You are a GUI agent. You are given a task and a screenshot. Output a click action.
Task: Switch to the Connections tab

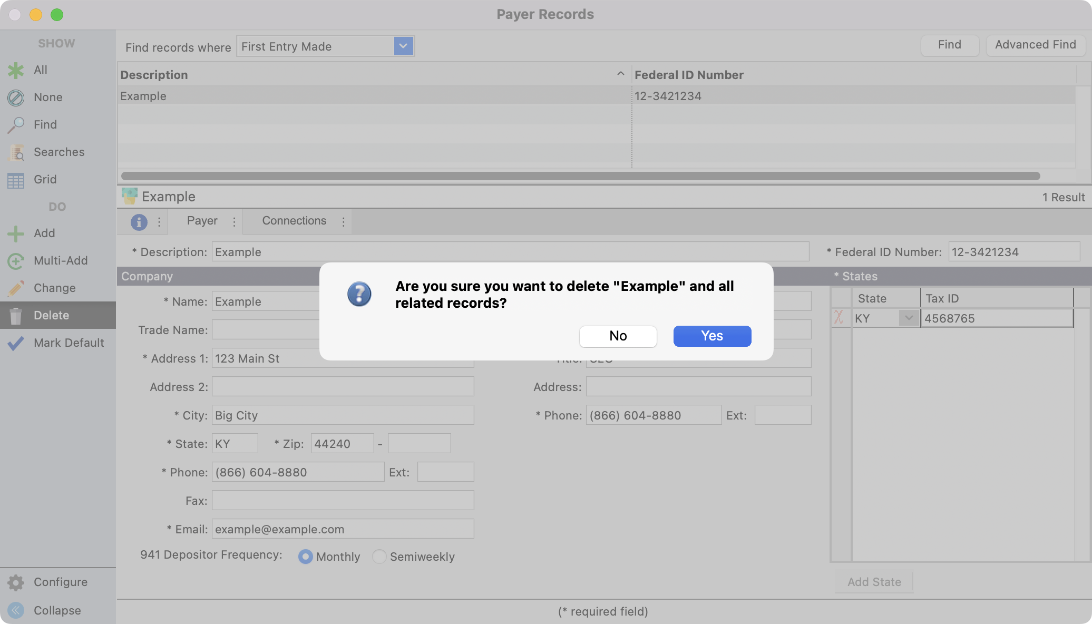coord(294,221)
